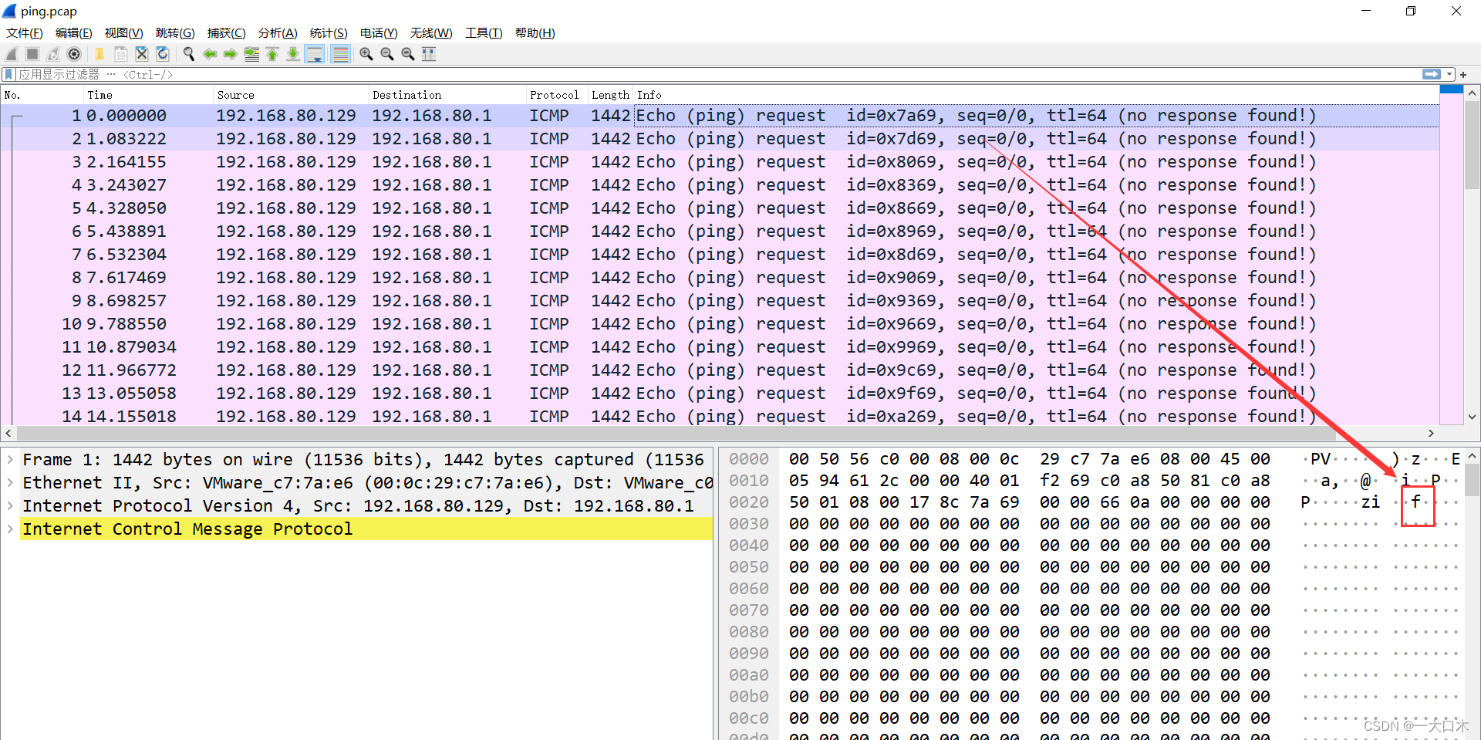Open the find packet search tool

[x=189, y=53]
